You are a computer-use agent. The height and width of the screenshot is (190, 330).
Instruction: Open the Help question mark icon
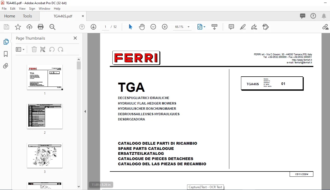pyautogui.click(x=313, y=16)
